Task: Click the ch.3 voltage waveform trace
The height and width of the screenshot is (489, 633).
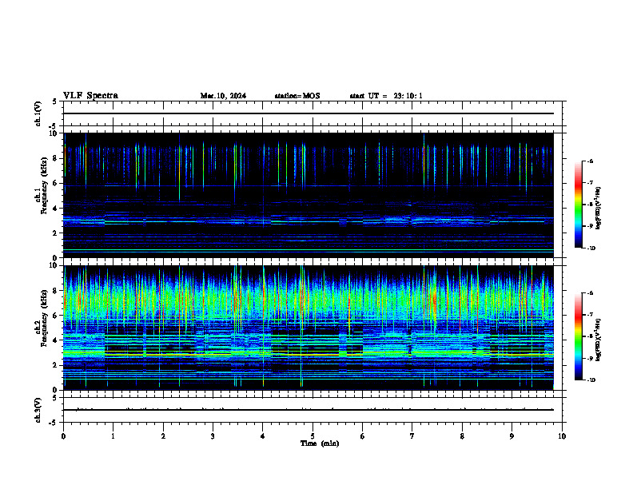Action: pos(309,410)
